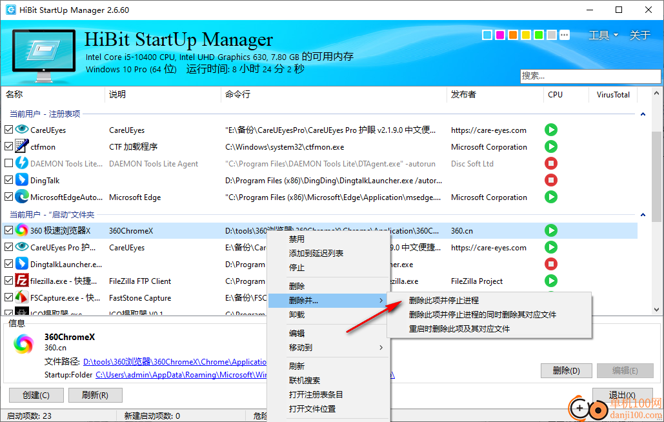
Task: Select the gray theme color swatch
Action: [x=552, y=35]
